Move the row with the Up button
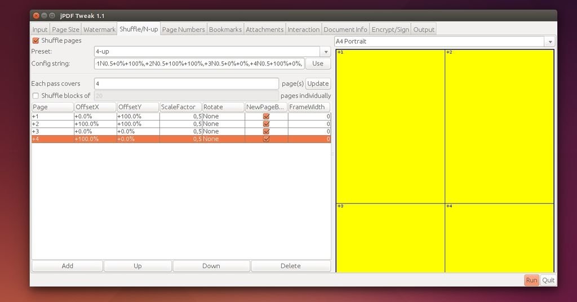This screenshot has height=302, width=577. coord(137,266)
